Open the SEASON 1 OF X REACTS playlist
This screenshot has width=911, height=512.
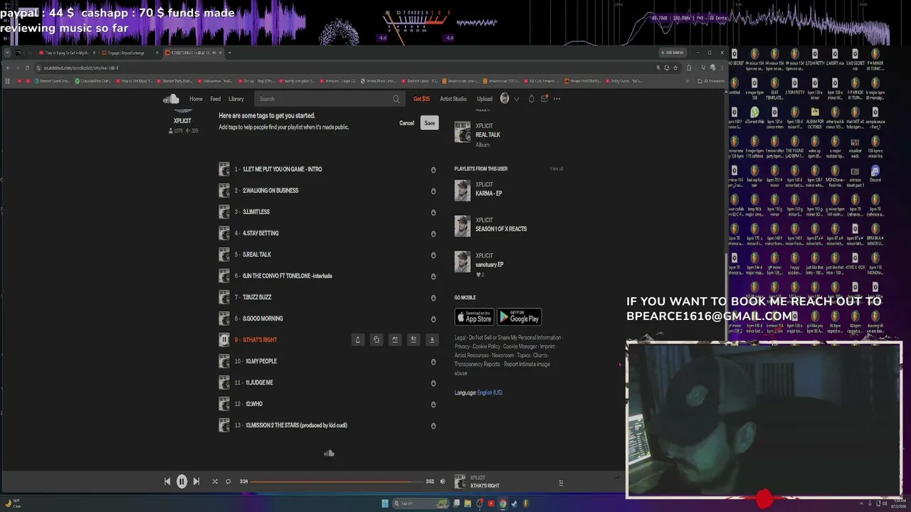click(x=501, y=229)
